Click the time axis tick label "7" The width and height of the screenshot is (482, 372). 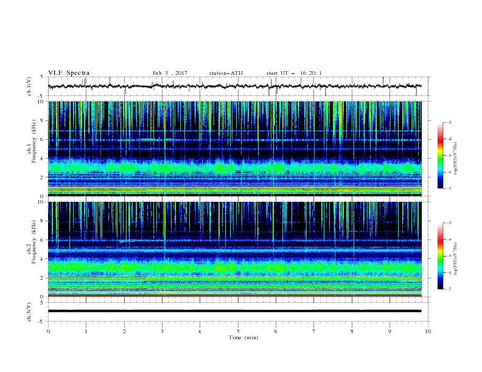[x=314, y=331]
